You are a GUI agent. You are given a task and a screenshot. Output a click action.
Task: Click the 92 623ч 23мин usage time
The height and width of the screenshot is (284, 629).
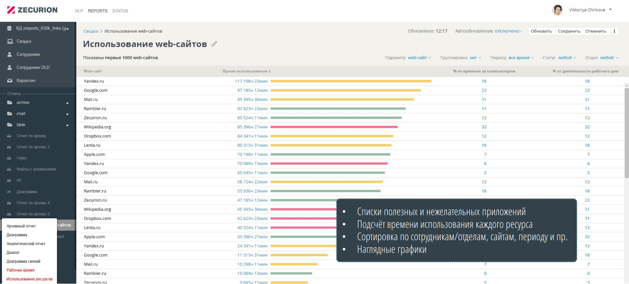click(252, 109)
